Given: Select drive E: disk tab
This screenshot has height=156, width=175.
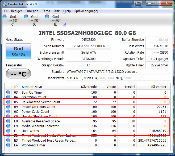Looking at the screenshot, I should (56, 20).
